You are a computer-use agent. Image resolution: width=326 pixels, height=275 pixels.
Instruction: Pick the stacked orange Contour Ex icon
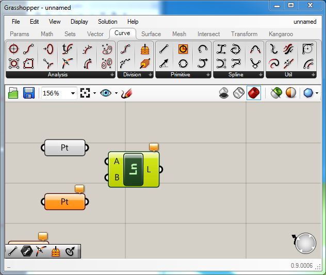[x=145, y=63]
